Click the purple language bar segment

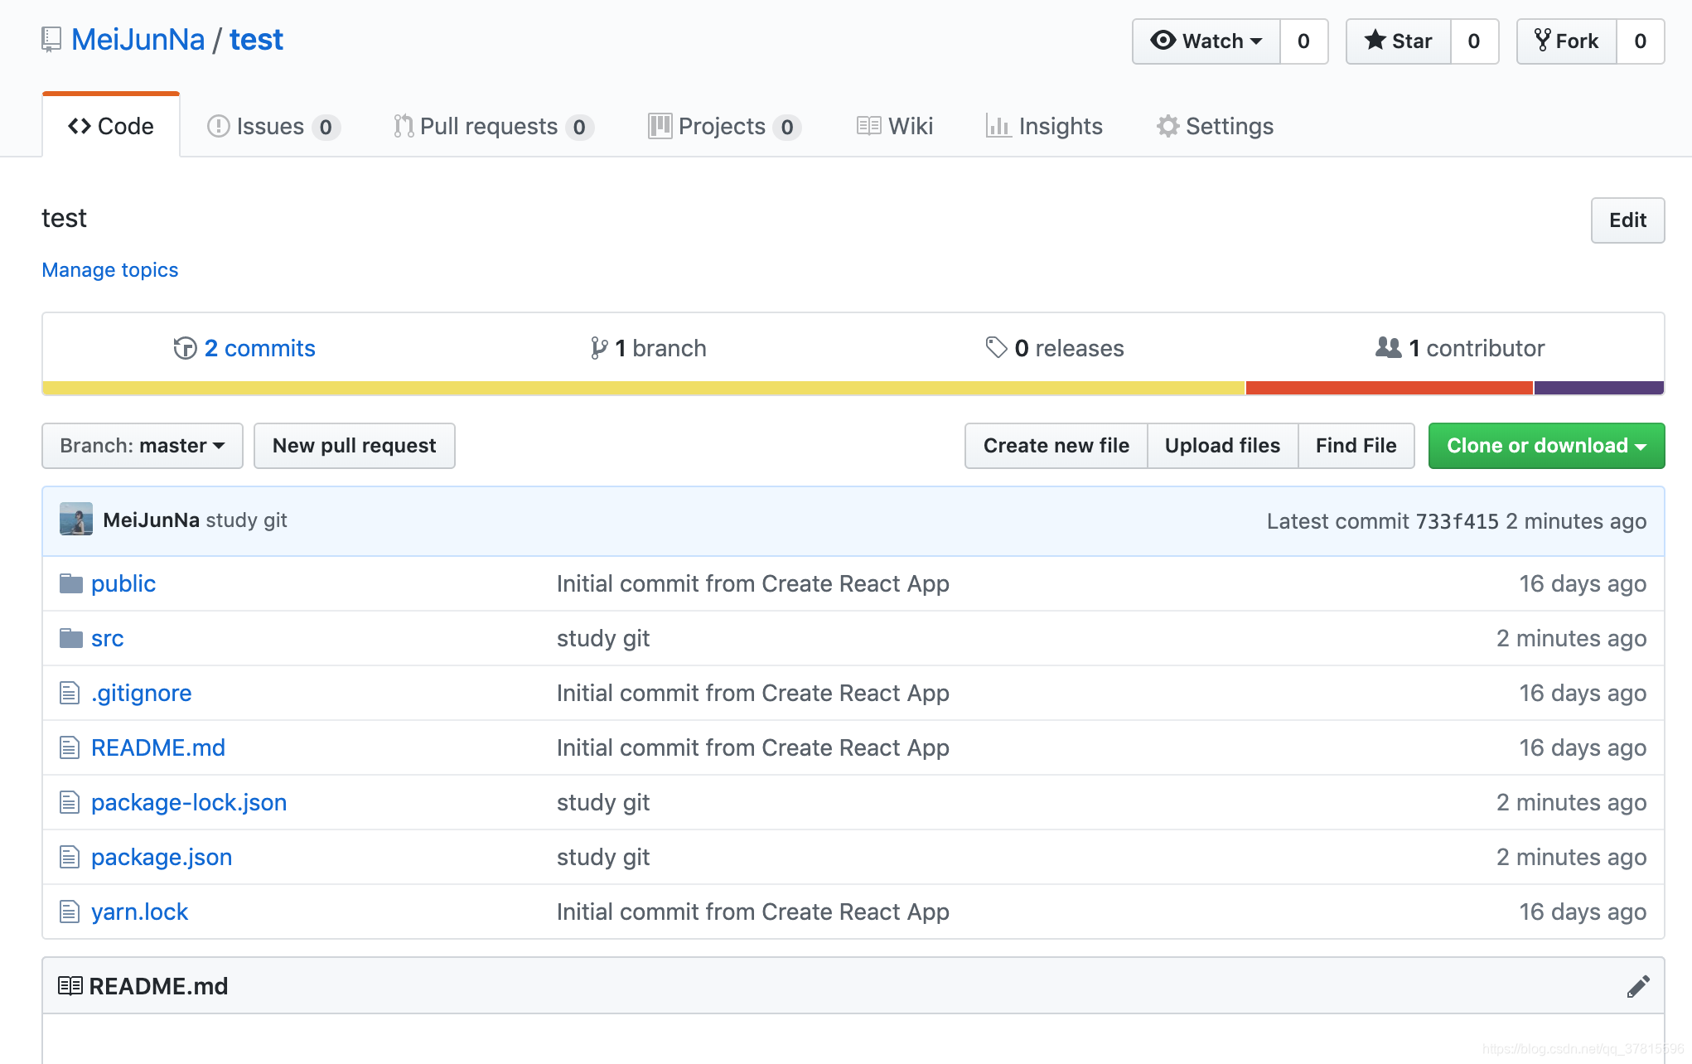click(x=1599, y=388)
